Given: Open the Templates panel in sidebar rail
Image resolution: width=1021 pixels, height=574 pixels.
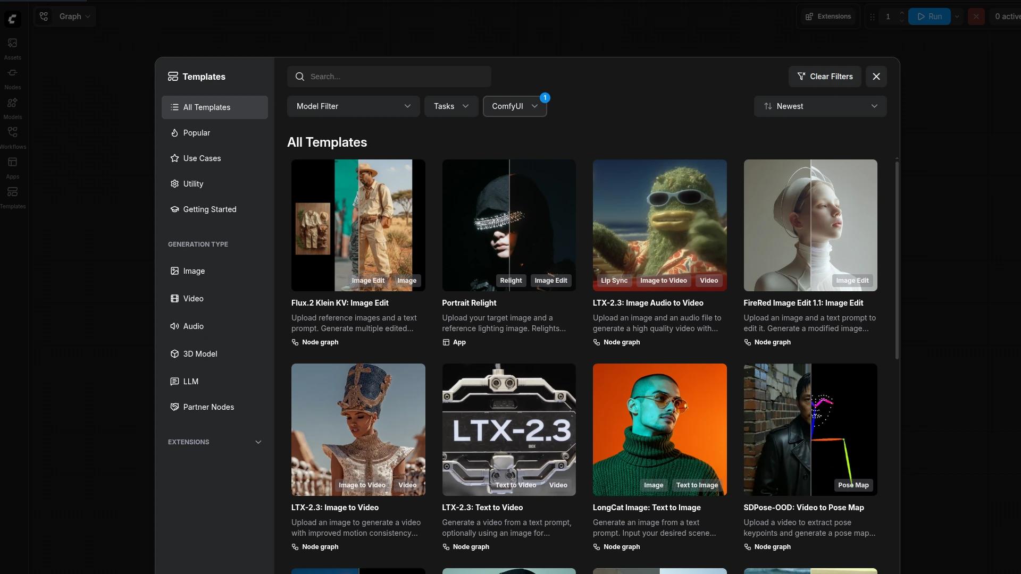Looking at the screenshot, I should coord(12,196).
